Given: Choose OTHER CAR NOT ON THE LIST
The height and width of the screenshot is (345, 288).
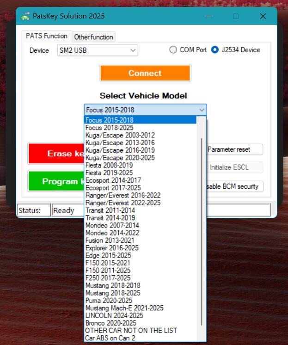Looking at the screenshot, I should (x=131, y=331).
